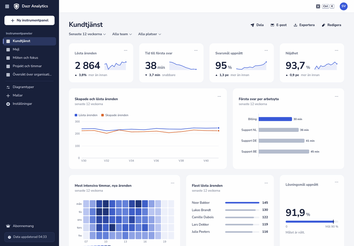Click the Översikt över organisation grid icon
Image resolution: width=354 pixels, height=246 pixels.
(x=8, y=75)
